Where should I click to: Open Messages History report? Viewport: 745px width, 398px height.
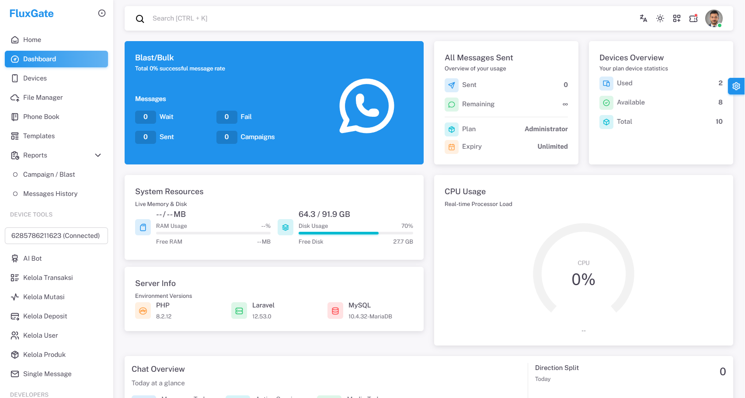click(x=56, y=194)
